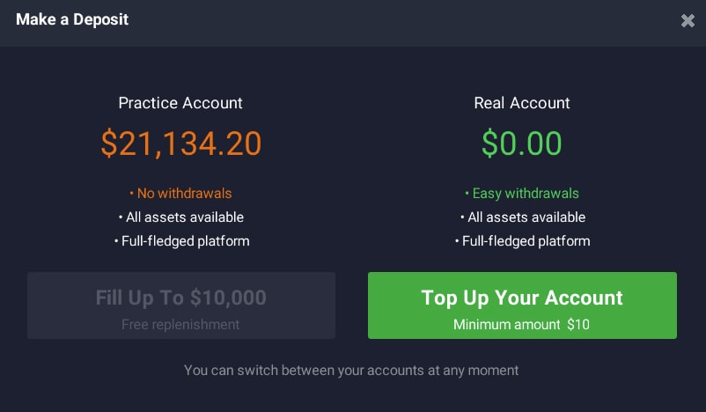Click the green $0.00 real balance
This screenshot has height=412, width=706.
tap(522, 143)
